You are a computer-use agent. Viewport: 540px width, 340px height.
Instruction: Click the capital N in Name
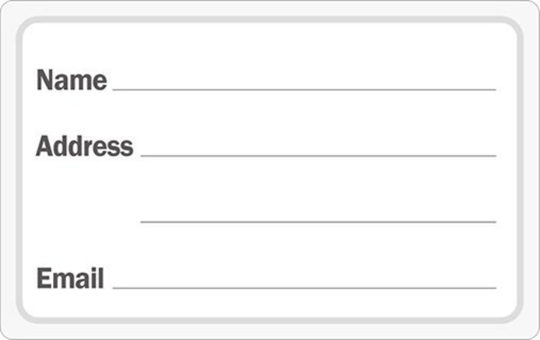pyautogui.click(x=45, y=80)
